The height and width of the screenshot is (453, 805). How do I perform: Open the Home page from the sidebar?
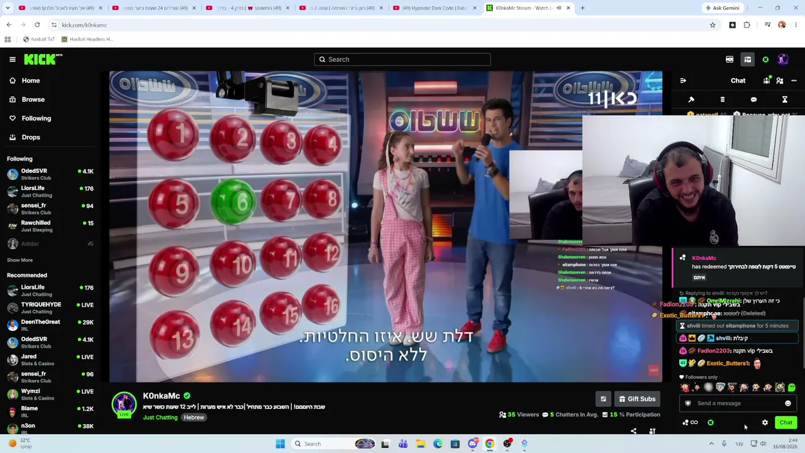(25, 81)
